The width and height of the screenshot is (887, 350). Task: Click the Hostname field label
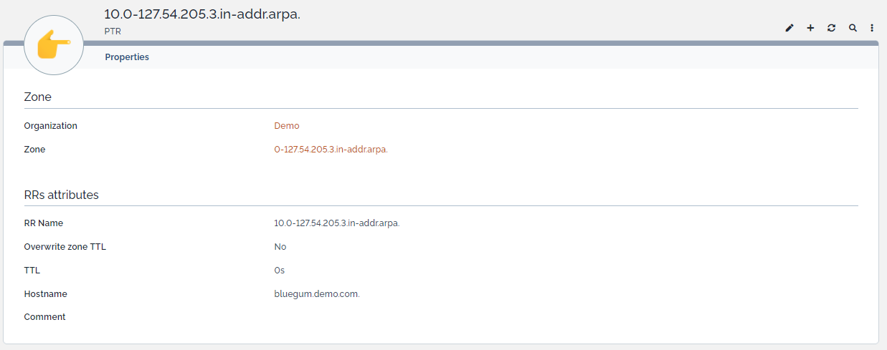click(x=45, y=294)
